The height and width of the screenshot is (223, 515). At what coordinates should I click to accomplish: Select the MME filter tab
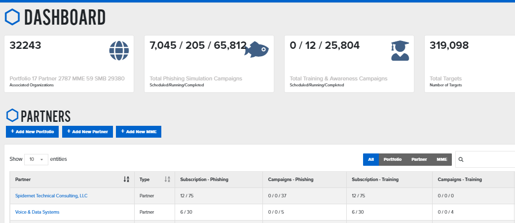442,160
